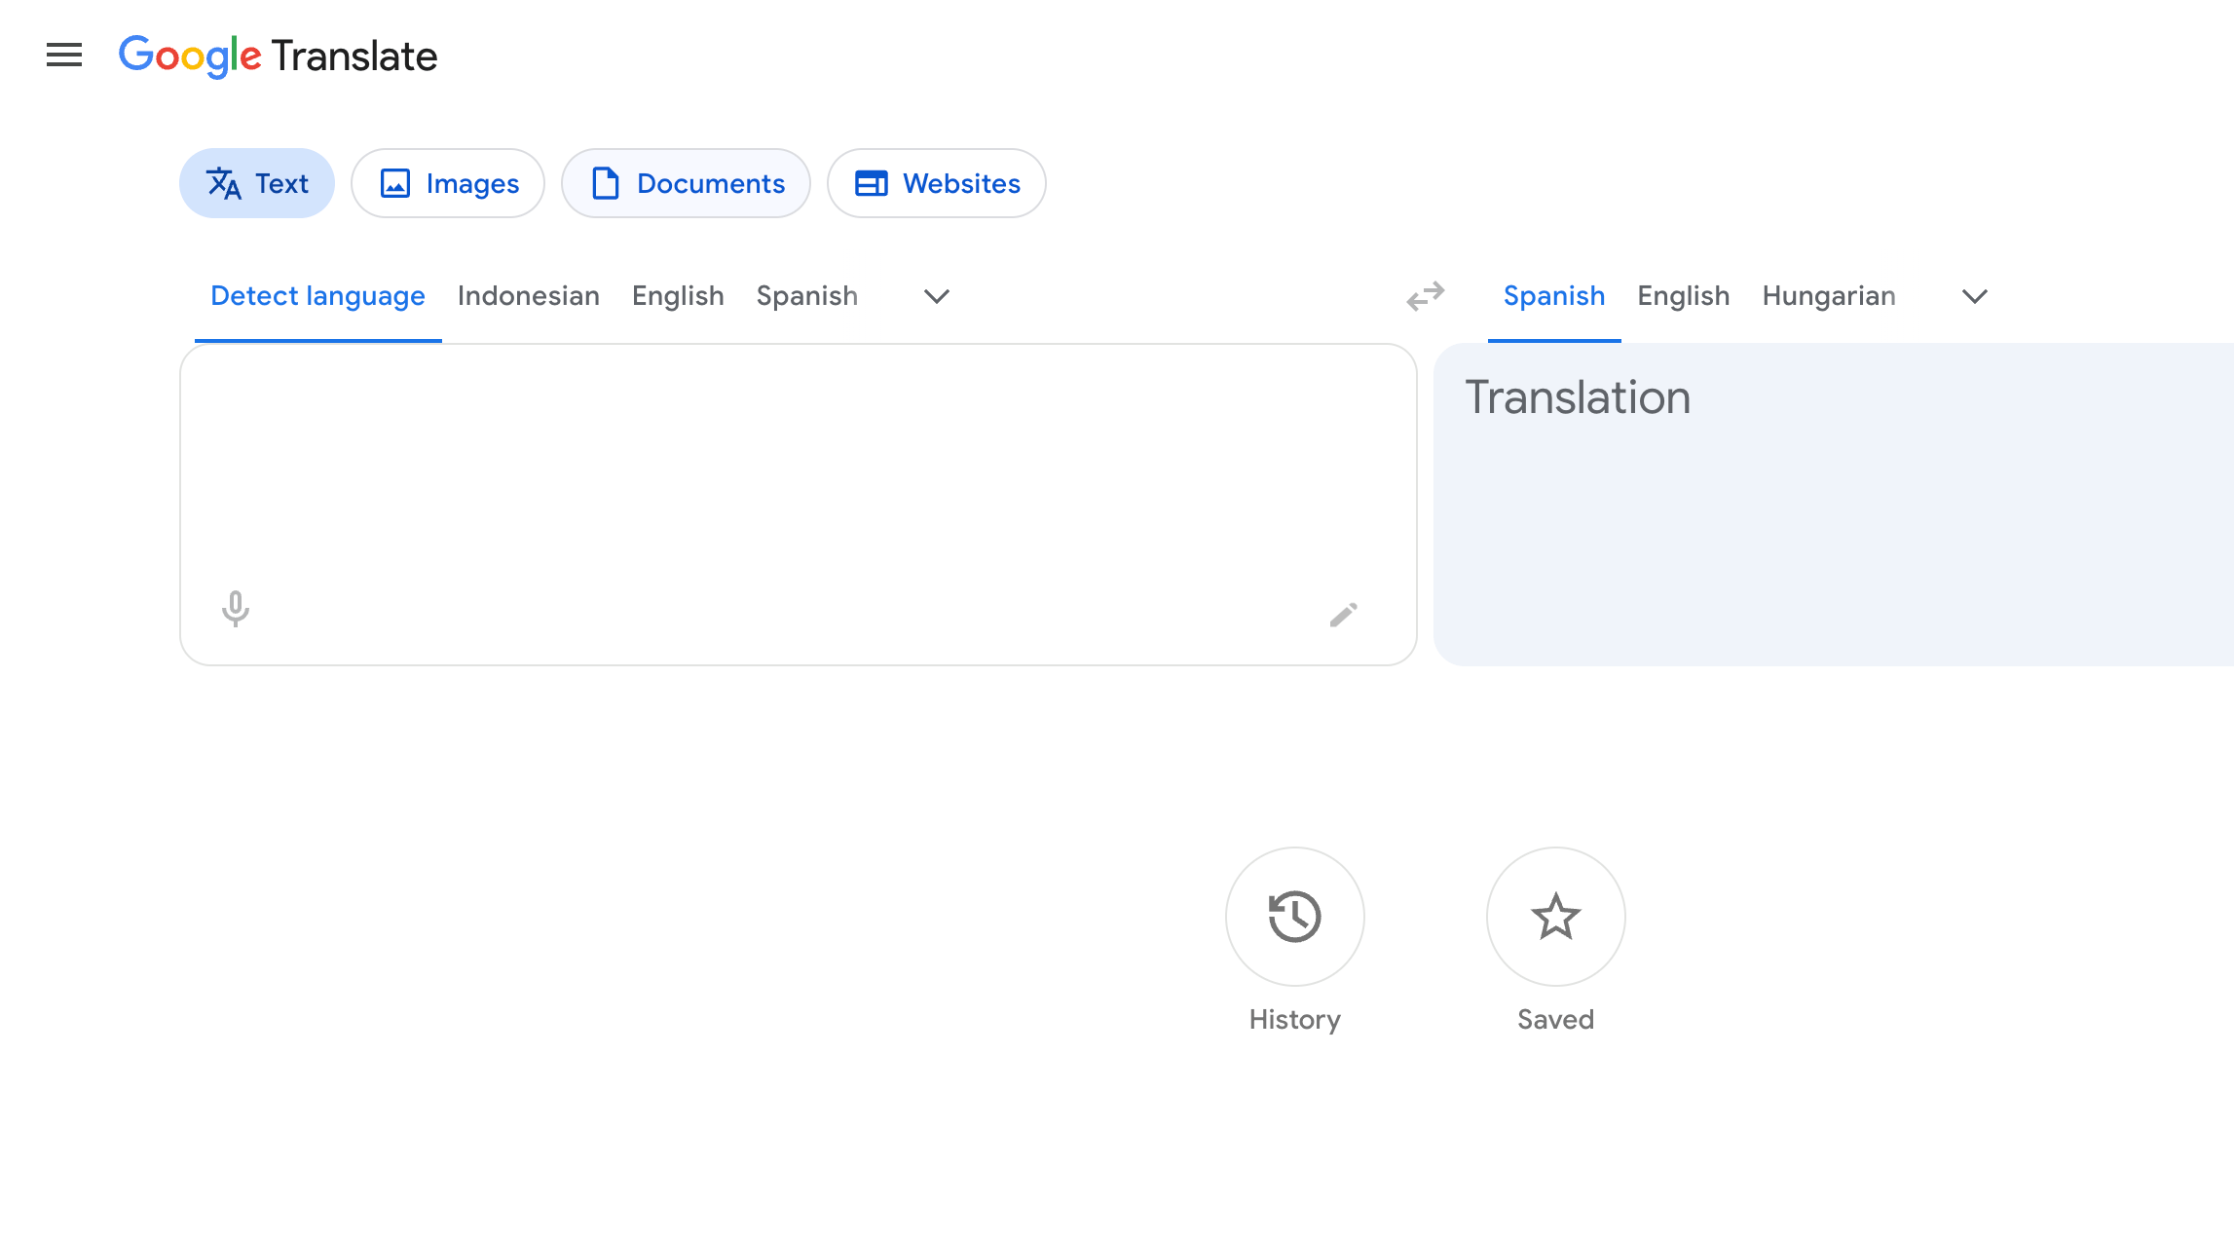Select Websites translation mode
Image resolution: width=2234 pixels, height=1243 pixels.
point(936,182)
